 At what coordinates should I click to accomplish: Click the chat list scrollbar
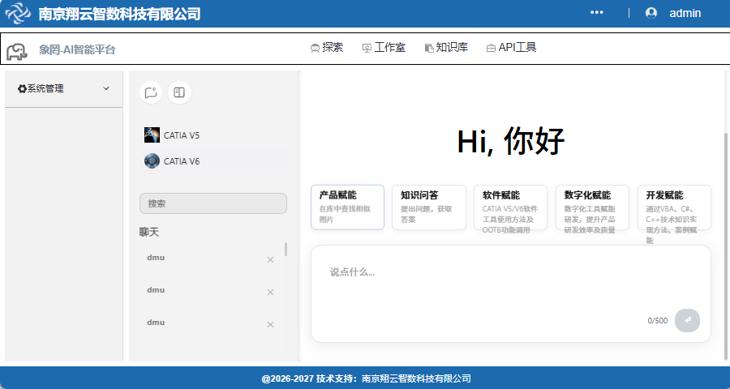(x=286, y=249)
